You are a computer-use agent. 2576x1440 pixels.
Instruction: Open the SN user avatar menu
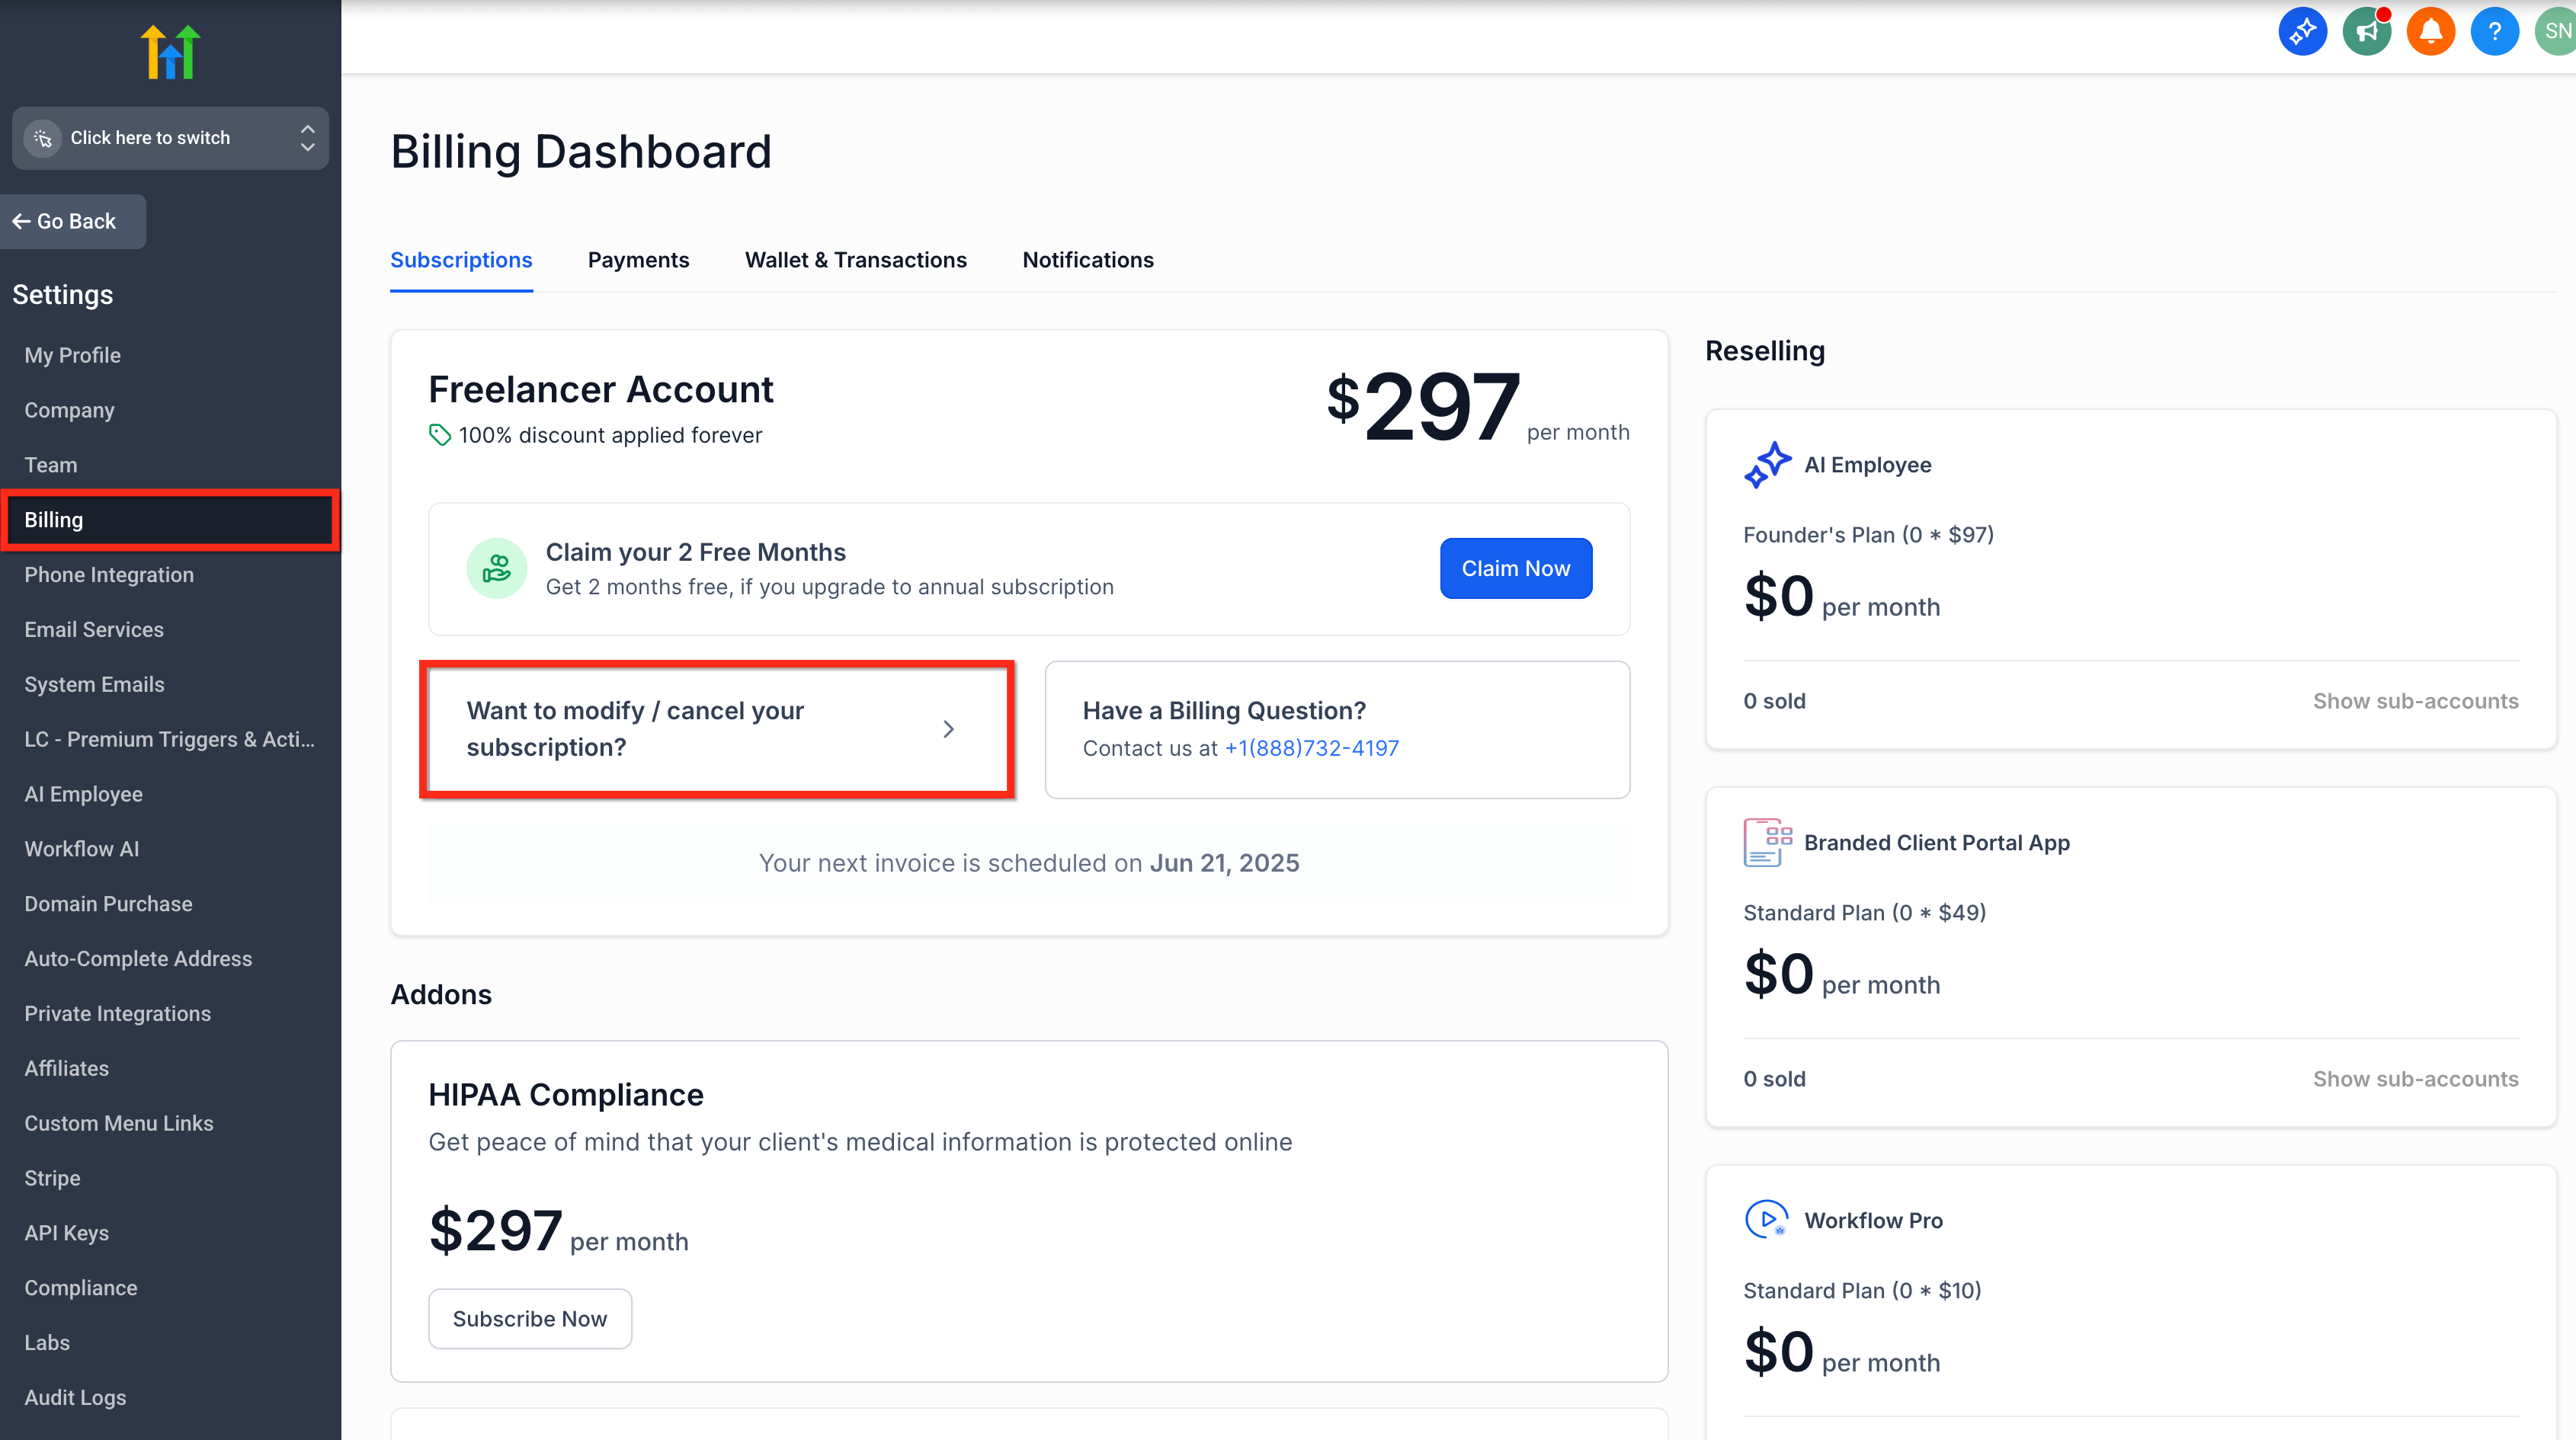click(2556, 32)
